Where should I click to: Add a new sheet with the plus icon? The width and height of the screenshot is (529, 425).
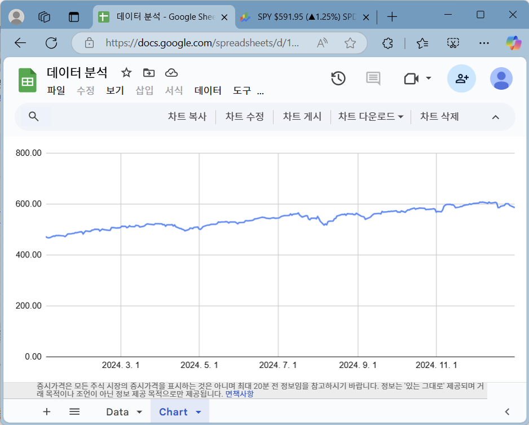tap(46, 411)
